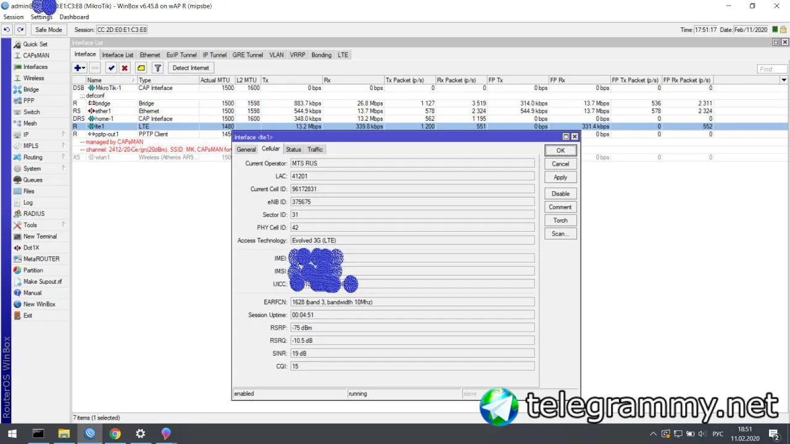Switch to the VLAN tab
This screenshot has height=444, width=790.
(276, 55)
